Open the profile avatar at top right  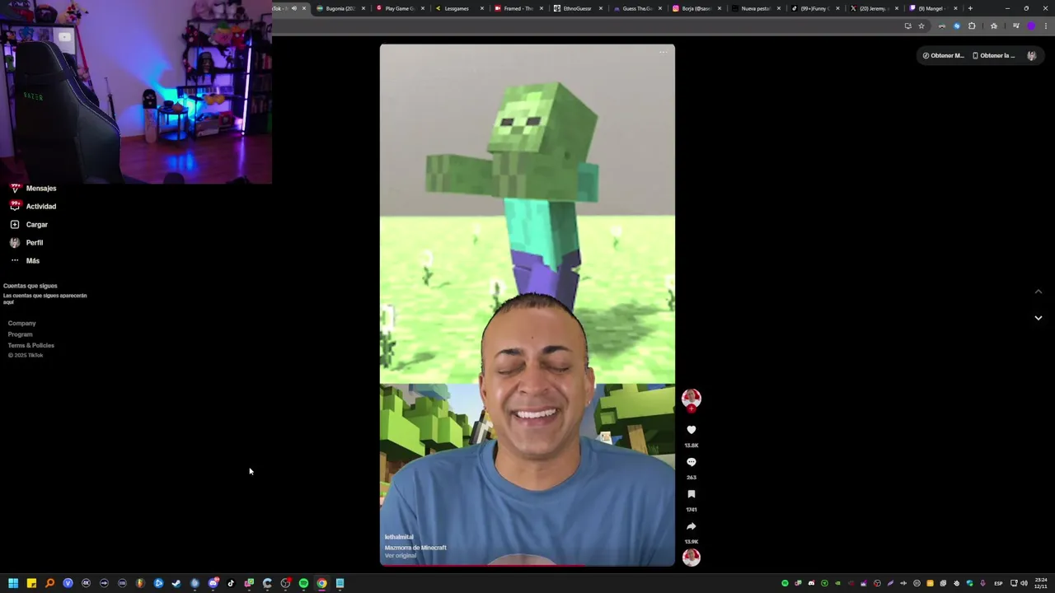1031,55
